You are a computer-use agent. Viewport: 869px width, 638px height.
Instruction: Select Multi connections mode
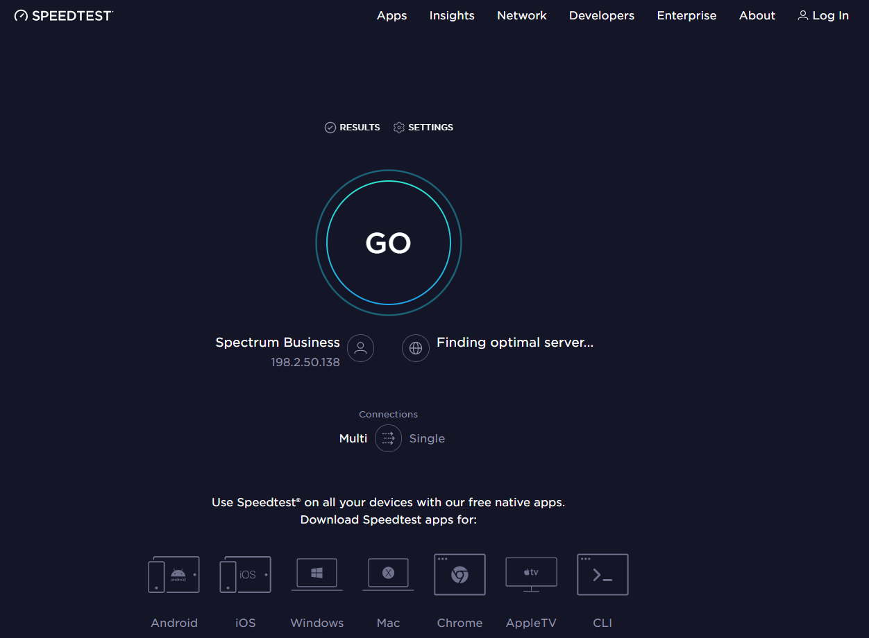[x=353, y=438]
